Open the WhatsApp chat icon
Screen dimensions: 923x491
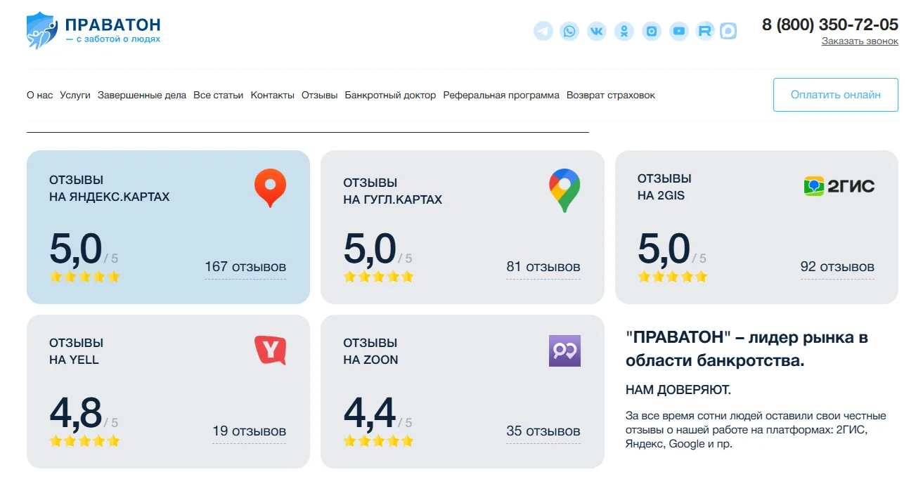tap(569, 31)
